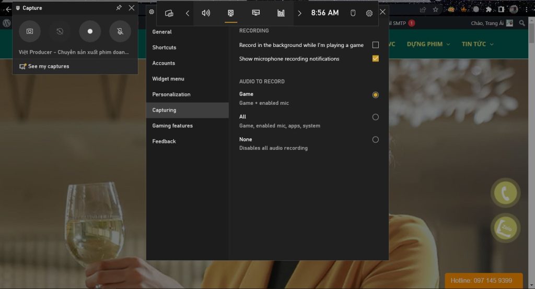This screenshot has width=535, height=289.
Task: Pin the Capture widget
Action: [119, 8]
